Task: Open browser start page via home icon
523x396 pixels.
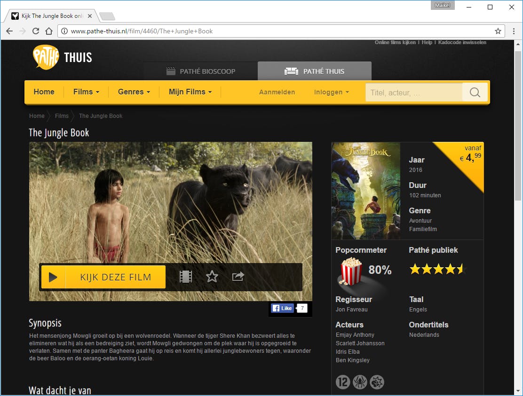Action: coord(49,31)
